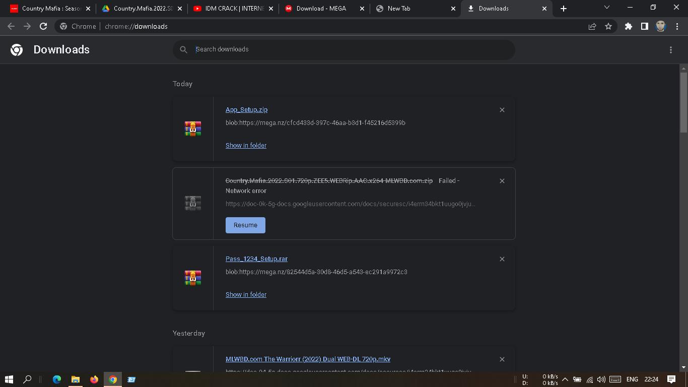This screenshot has height=387, width=688.
Task: Show hidden system tray icons
Action: (x=565, y=379)
